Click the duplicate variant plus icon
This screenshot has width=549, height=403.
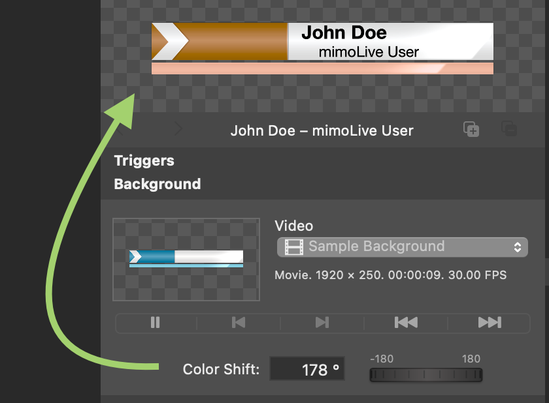pyautogui.click(x=471, y=129)
